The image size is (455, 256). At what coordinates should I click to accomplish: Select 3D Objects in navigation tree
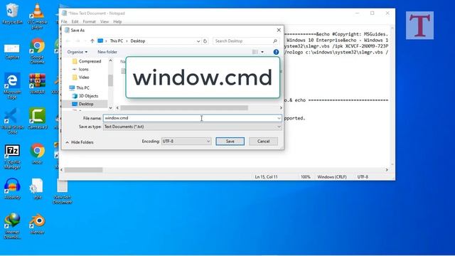(85, 96)
